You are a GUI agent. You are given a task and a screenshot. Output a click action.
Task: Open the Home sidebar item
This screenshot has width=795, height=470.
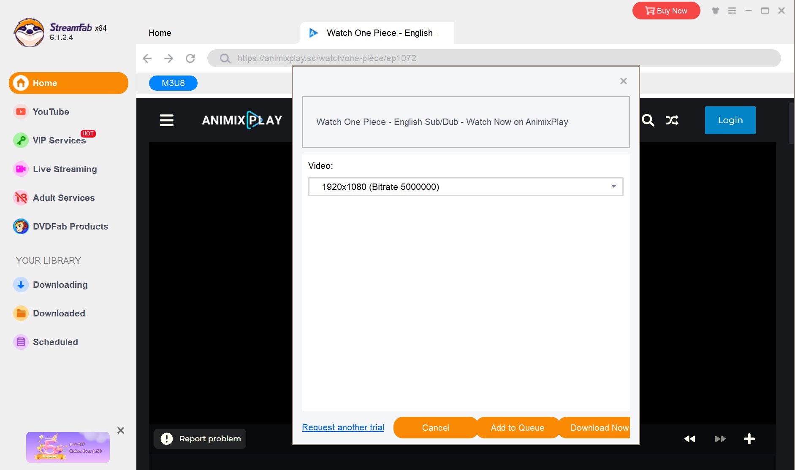pyautogui.click(x=68, y=83)
